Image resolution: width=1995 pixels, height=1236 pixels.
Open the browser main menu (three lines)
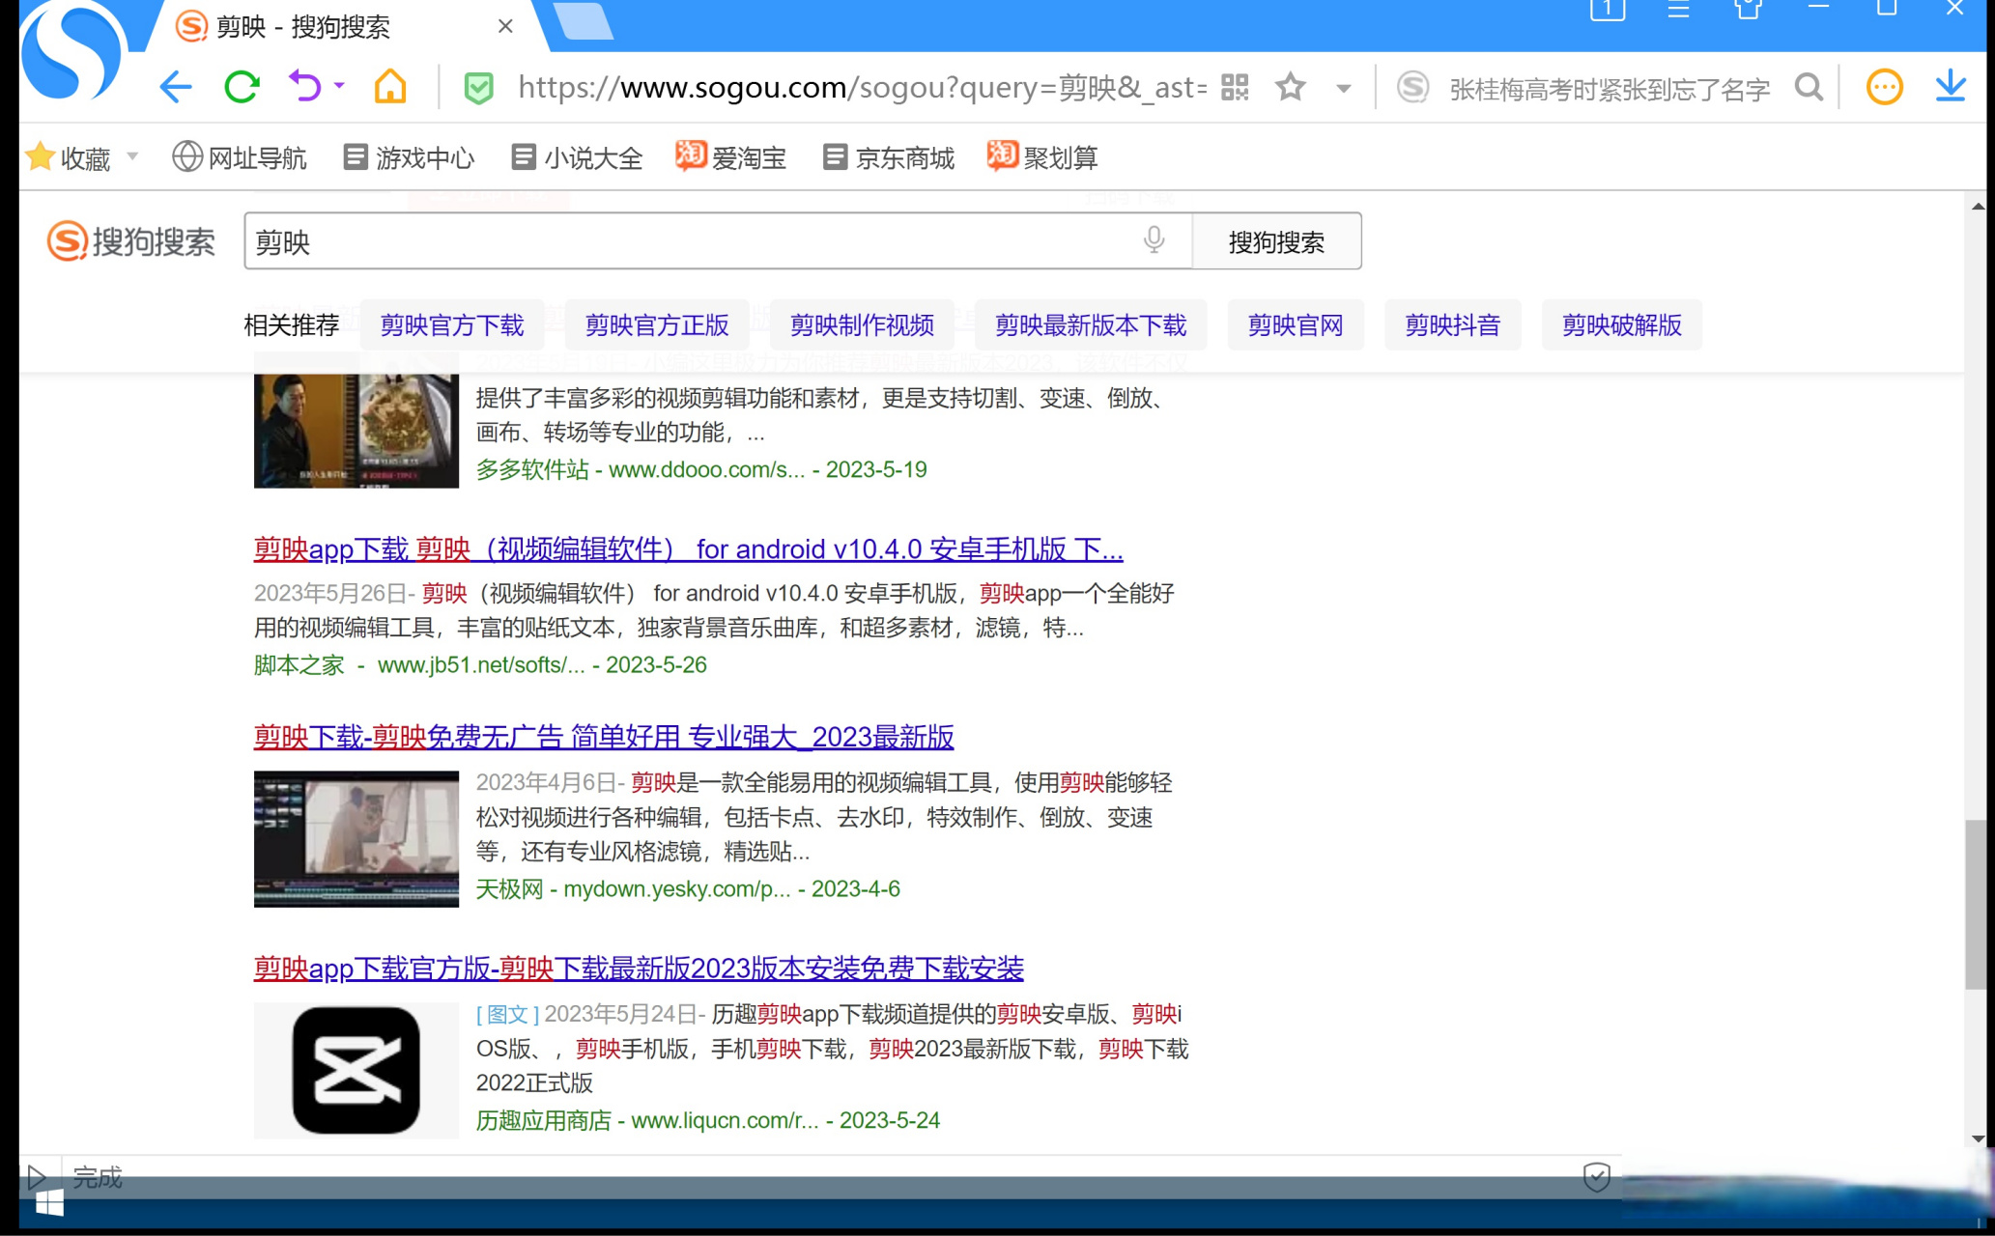tap(1679, 11)
